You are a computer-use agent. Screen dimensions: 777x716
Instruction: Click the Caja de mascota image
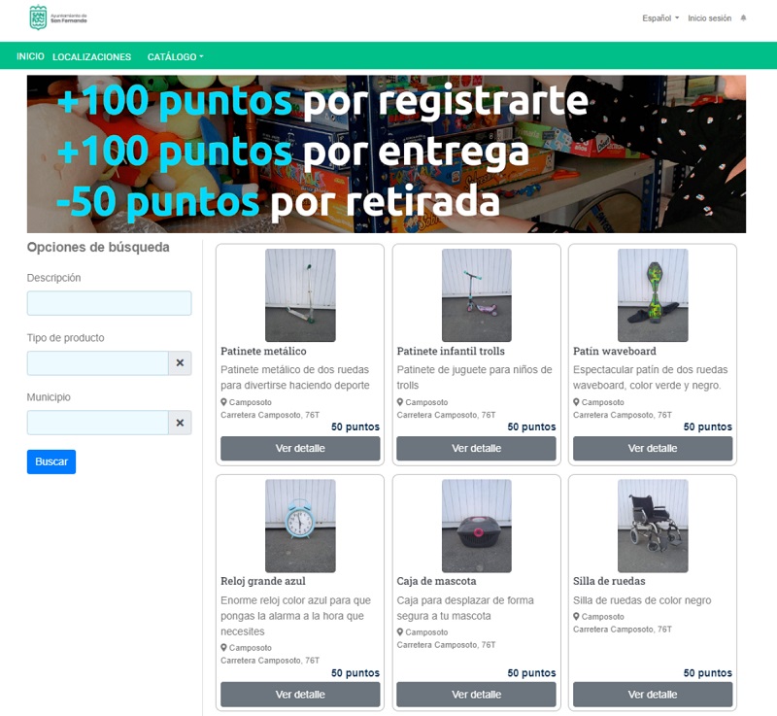coord(476,526)
